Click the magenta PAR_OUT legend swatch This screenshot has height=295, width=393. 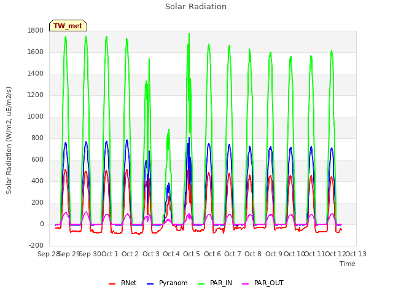(246, 284)
